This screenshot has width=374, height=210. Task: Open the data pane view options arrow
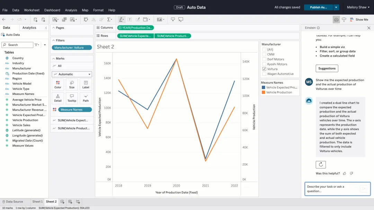45,45
